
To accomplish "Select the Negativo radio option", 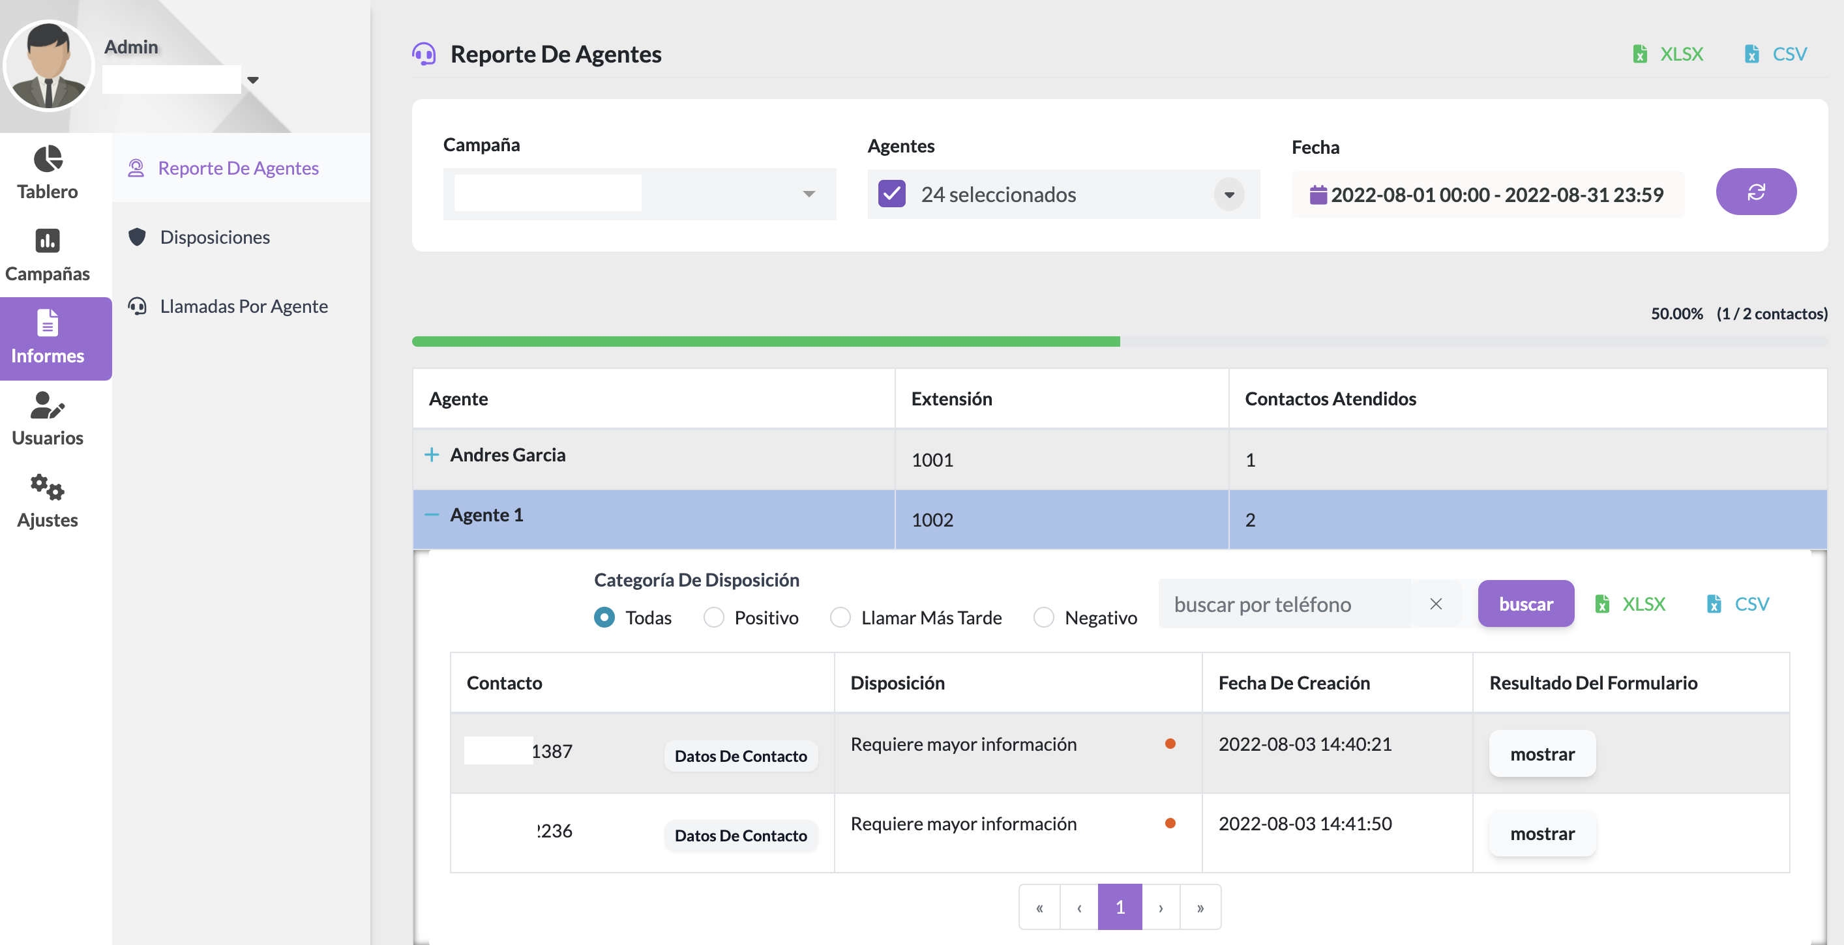I will 1044,617.
